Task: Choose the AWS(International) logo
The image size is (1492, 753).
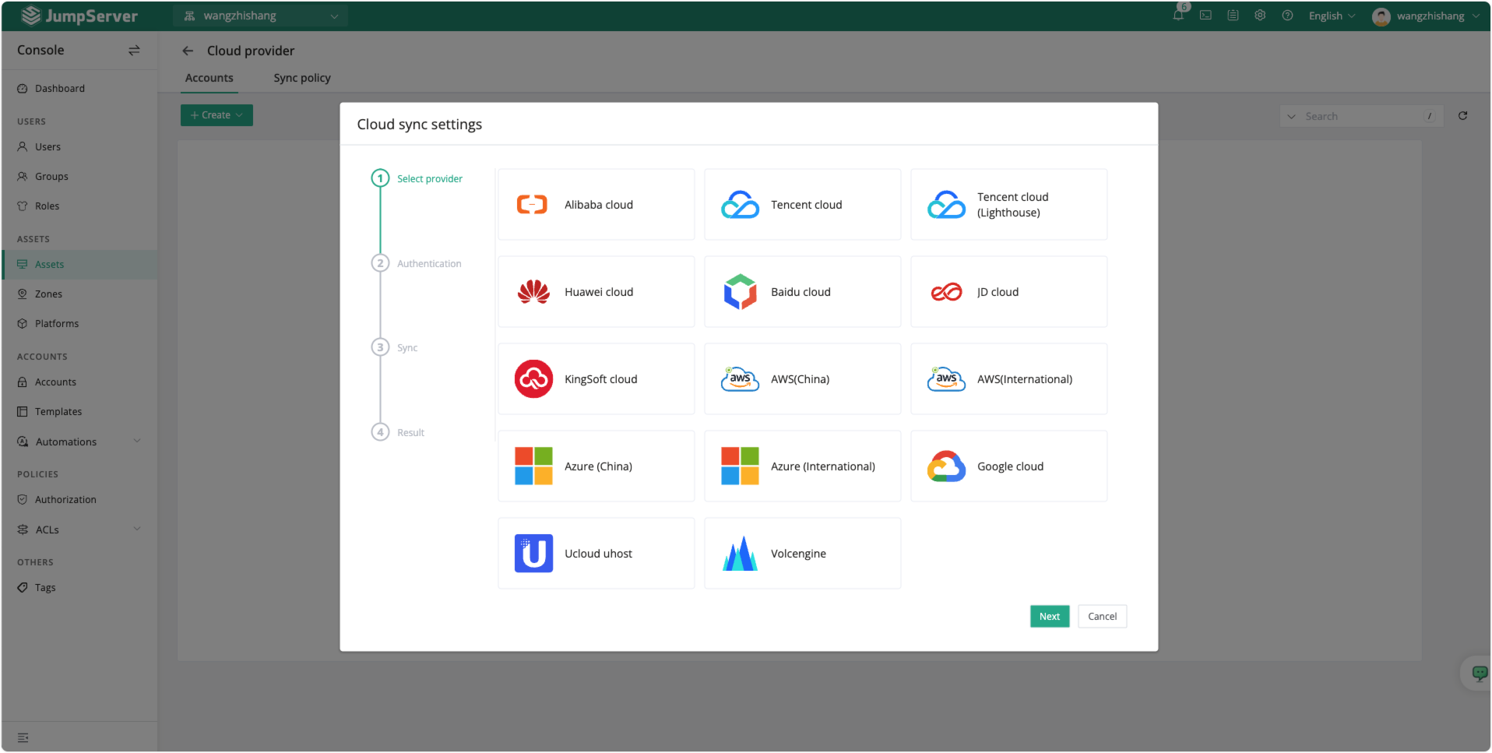Action: pos(946,379)
